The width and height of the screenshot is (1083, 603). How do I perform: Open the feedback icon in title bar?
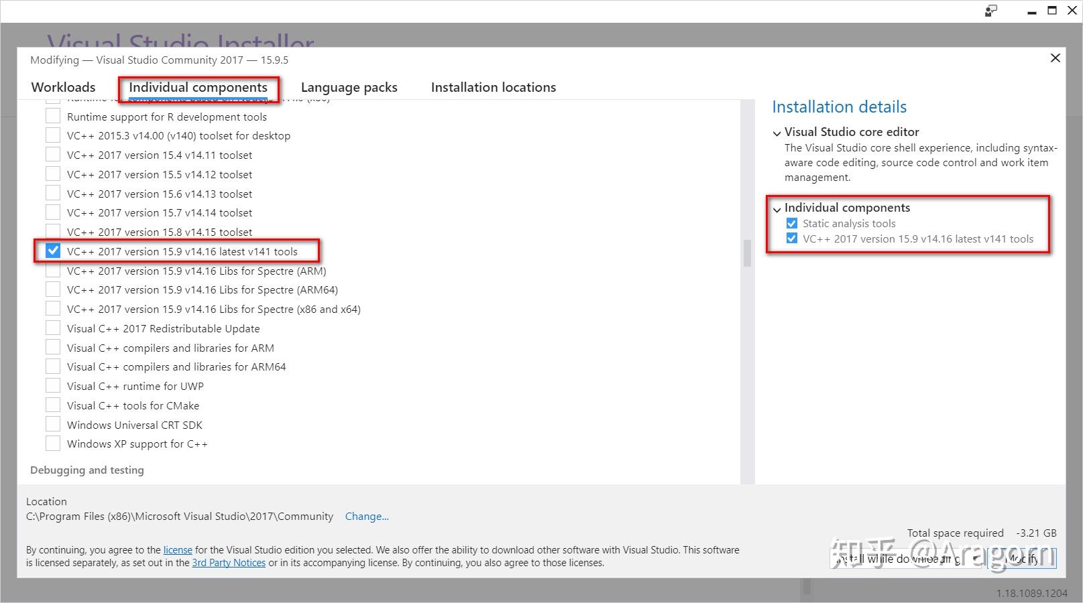(990, 11)
